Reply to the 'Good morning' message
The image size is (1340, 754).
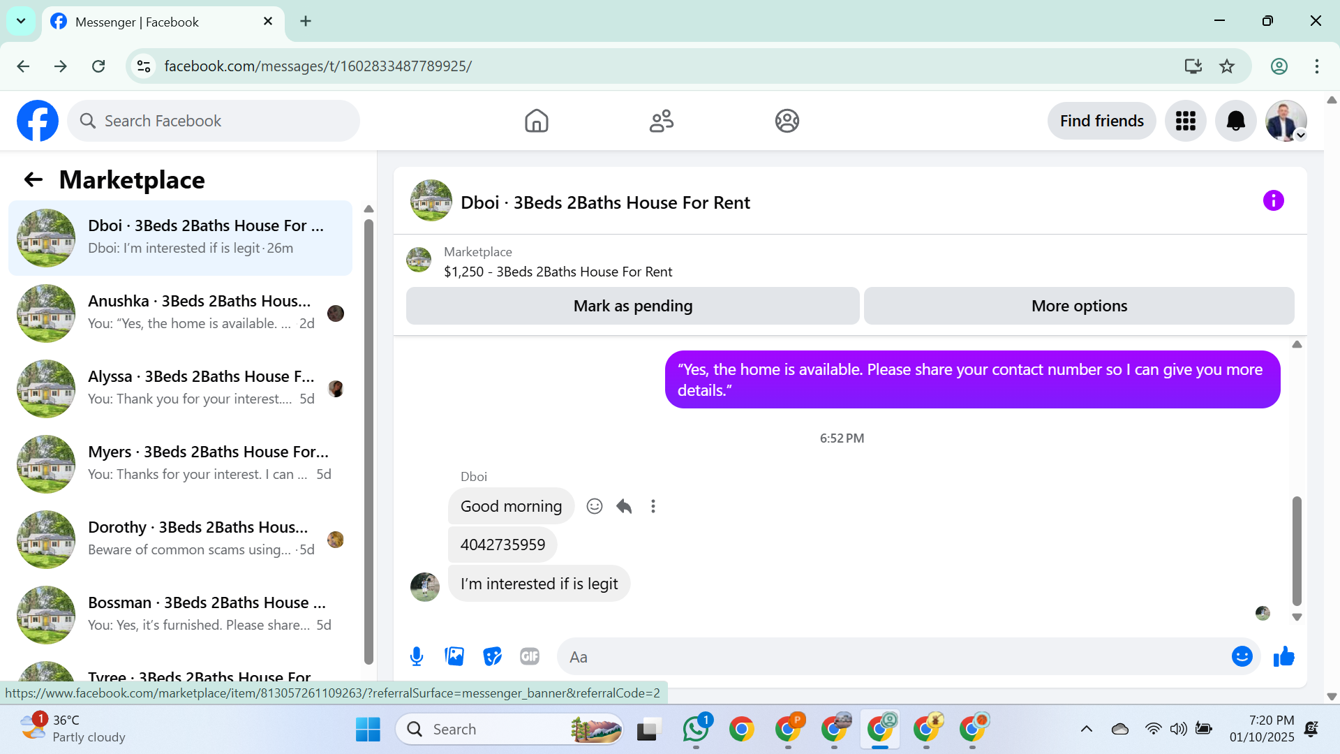[x=624, y=506]
